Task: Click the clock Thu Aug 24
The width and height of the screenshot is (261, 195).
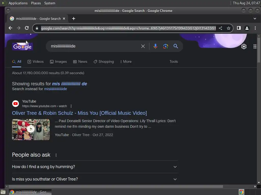Action: point(246,3)
